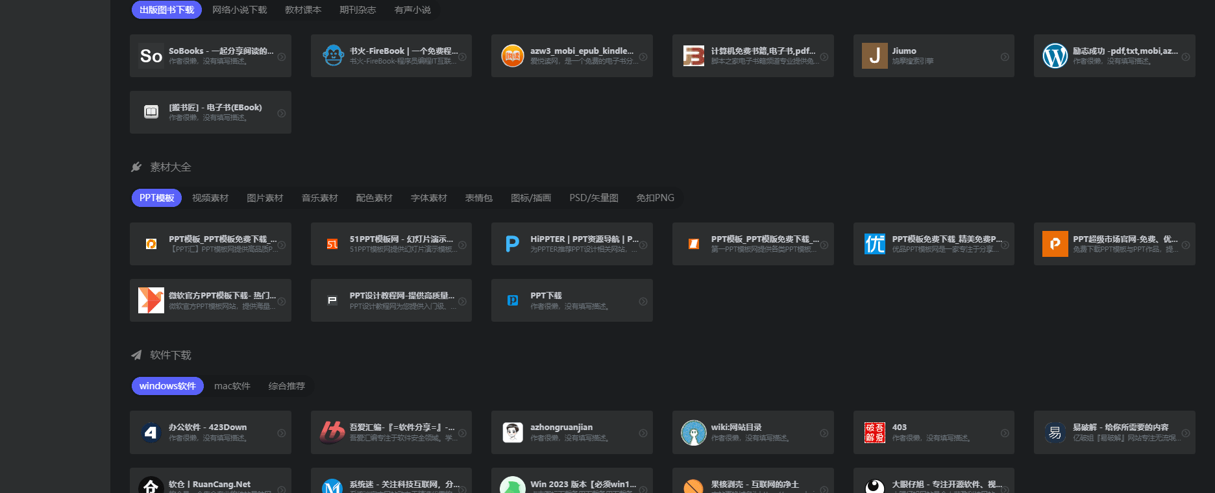
Task: Select the windows软件 tab
Action: click(x=167, y=386)
